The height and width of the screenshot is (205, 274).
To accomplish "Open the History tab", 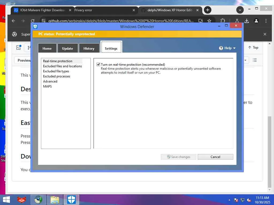I will pos(89,48).
